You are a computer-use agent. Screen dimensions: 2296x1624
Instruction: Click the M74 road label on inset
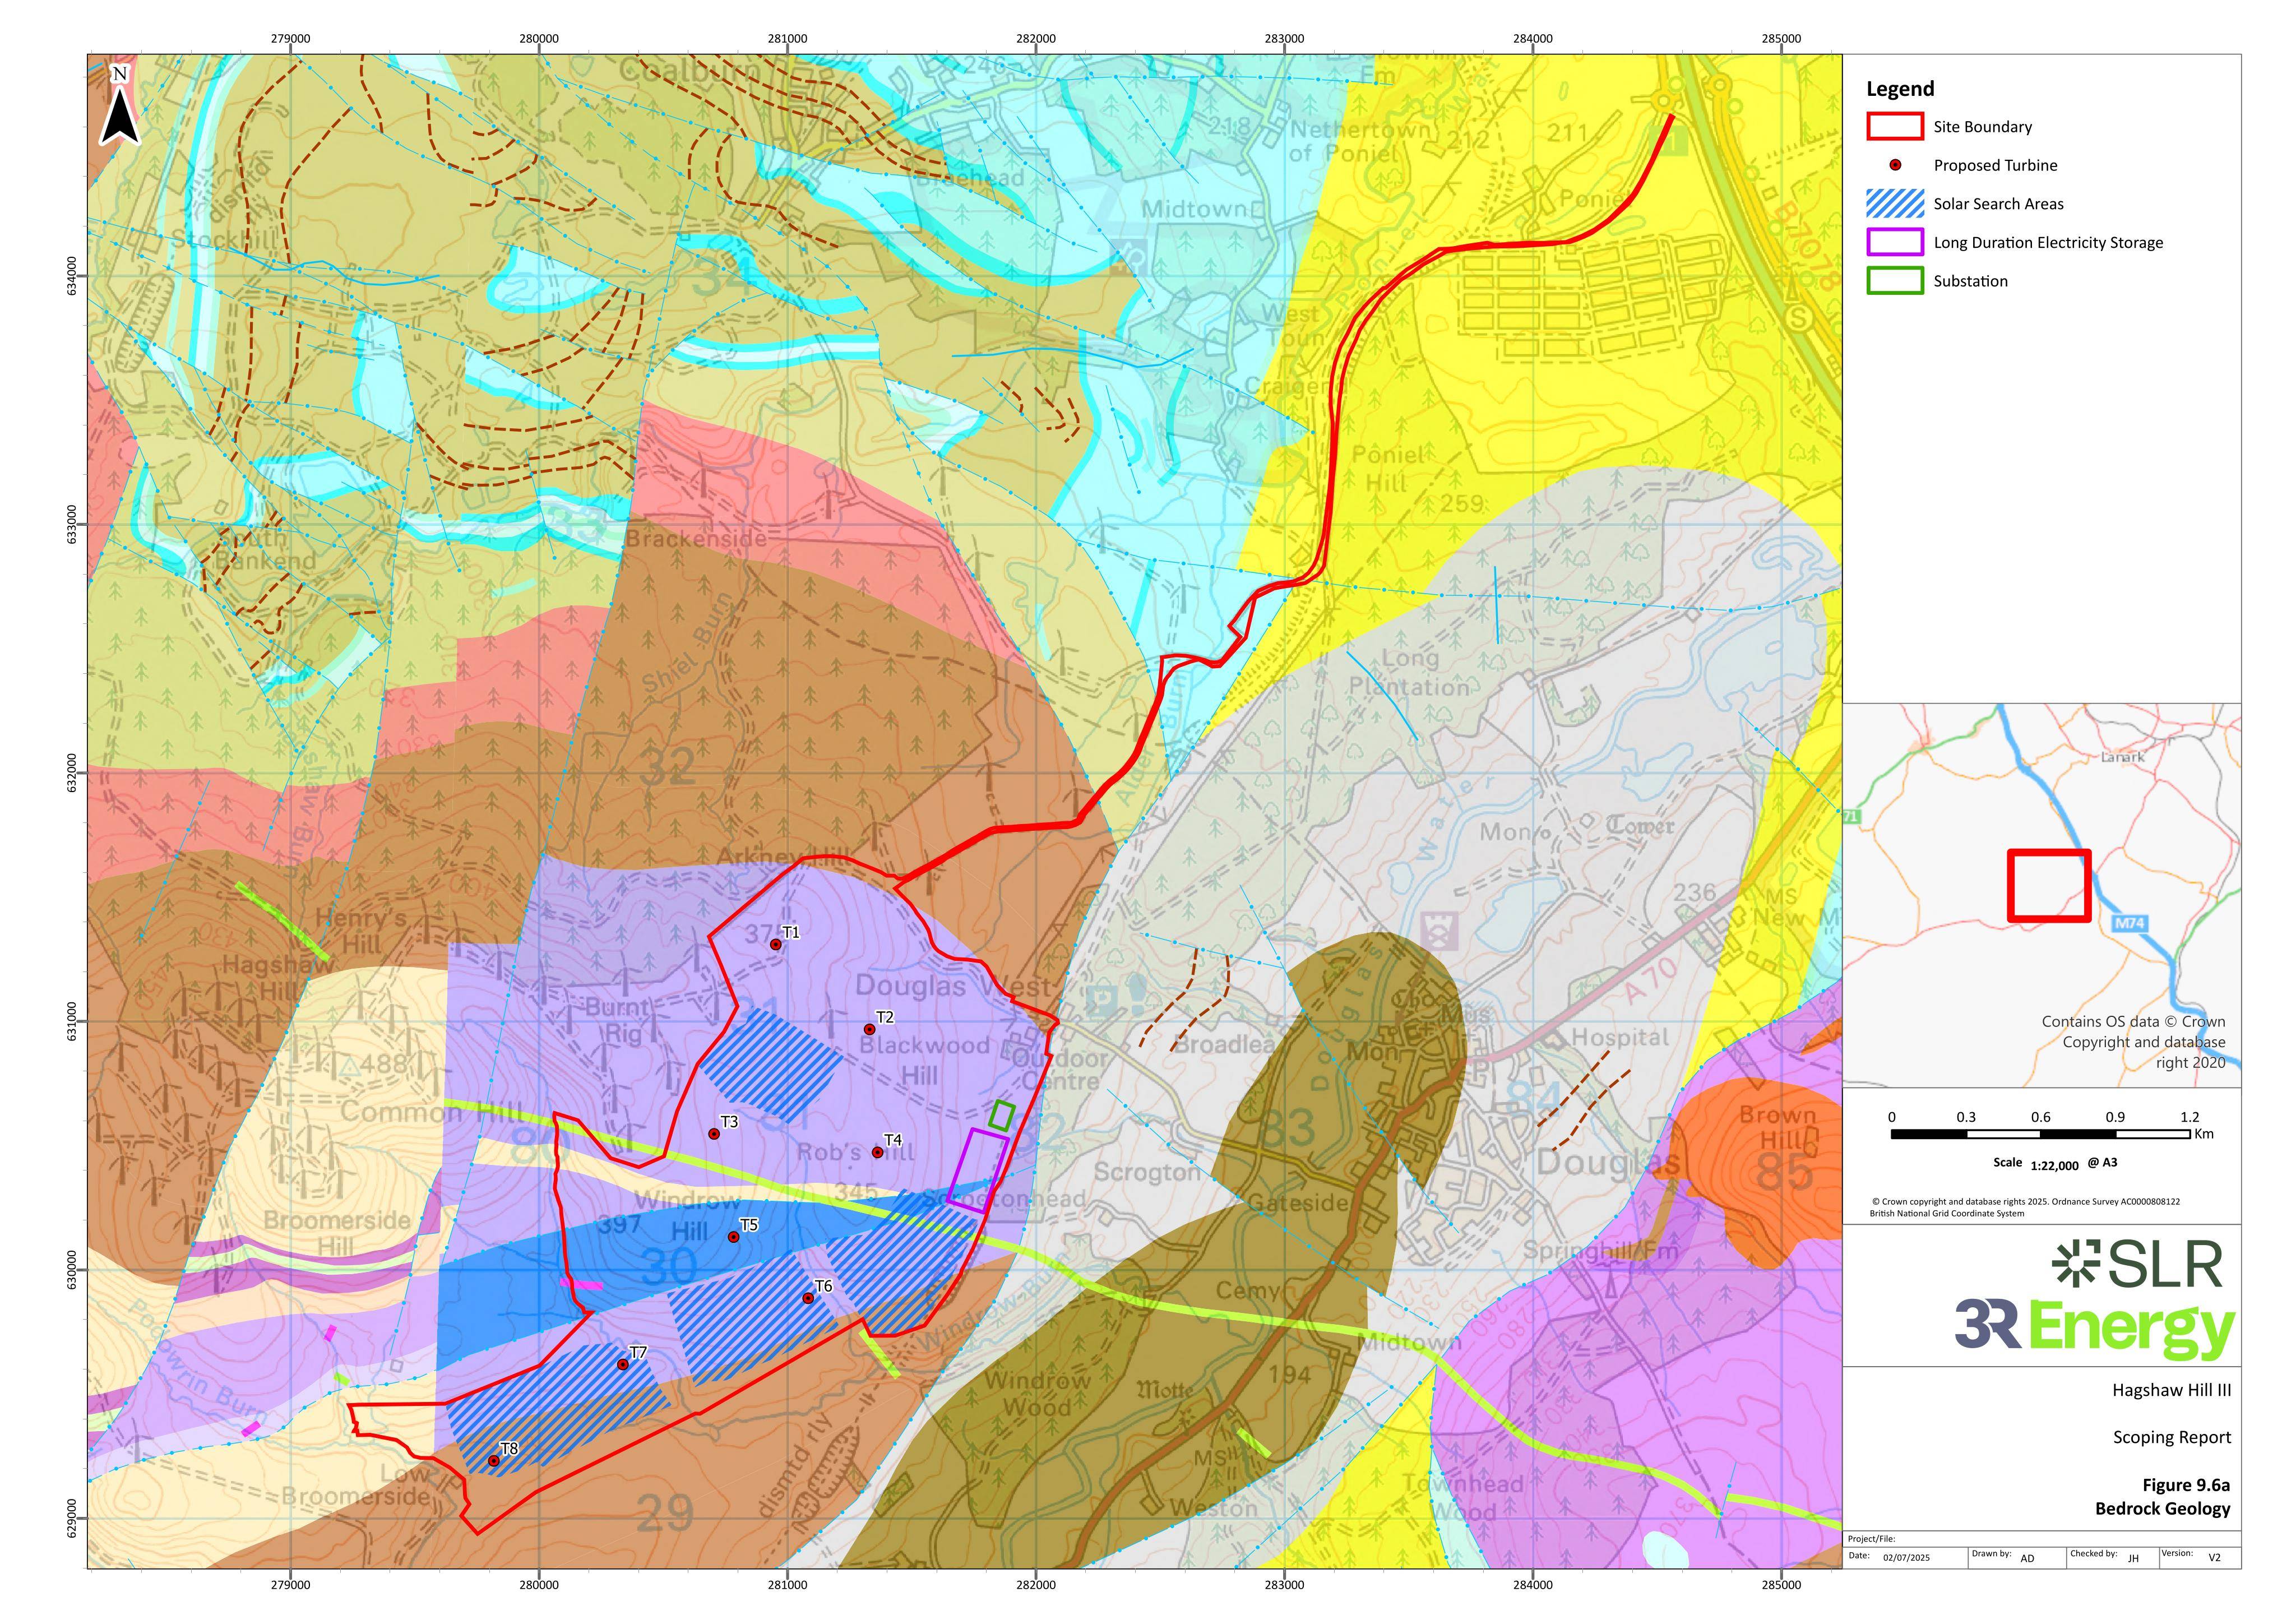[x=2129, y=923]
